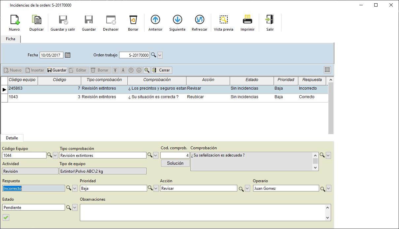Screen dimensions: 399x229
Task: Open the Acción dropdown arrow
Action: point(247,188)
